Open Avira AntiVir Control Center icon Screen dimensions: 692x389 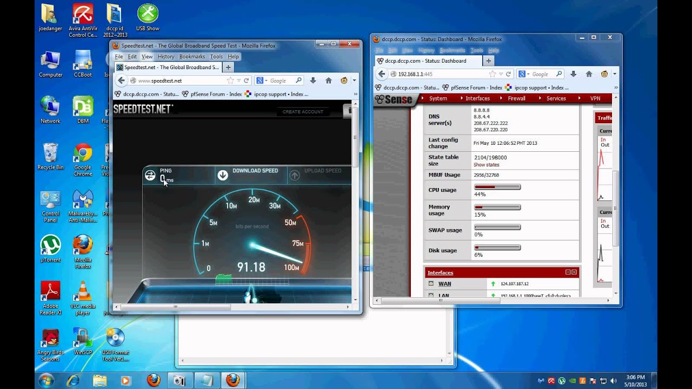coord(83,21)
